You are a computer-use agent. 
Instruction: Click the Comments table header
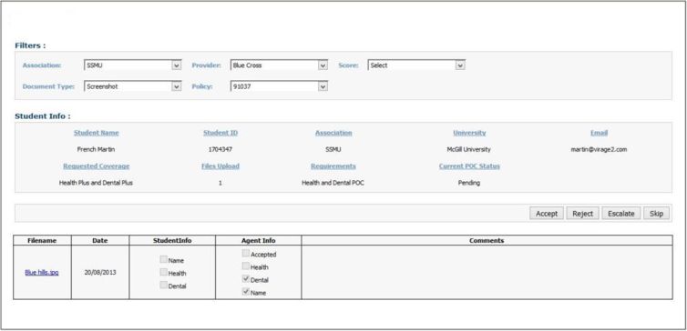pyautogui.click(x=487, y=240)
